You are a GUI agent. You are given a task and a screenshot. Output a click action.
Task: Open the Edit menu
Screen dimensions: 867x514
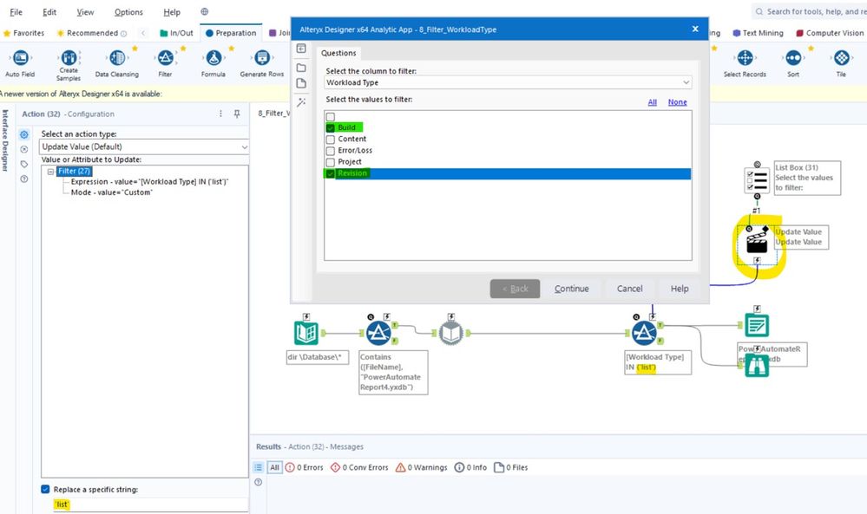point(49,11)
